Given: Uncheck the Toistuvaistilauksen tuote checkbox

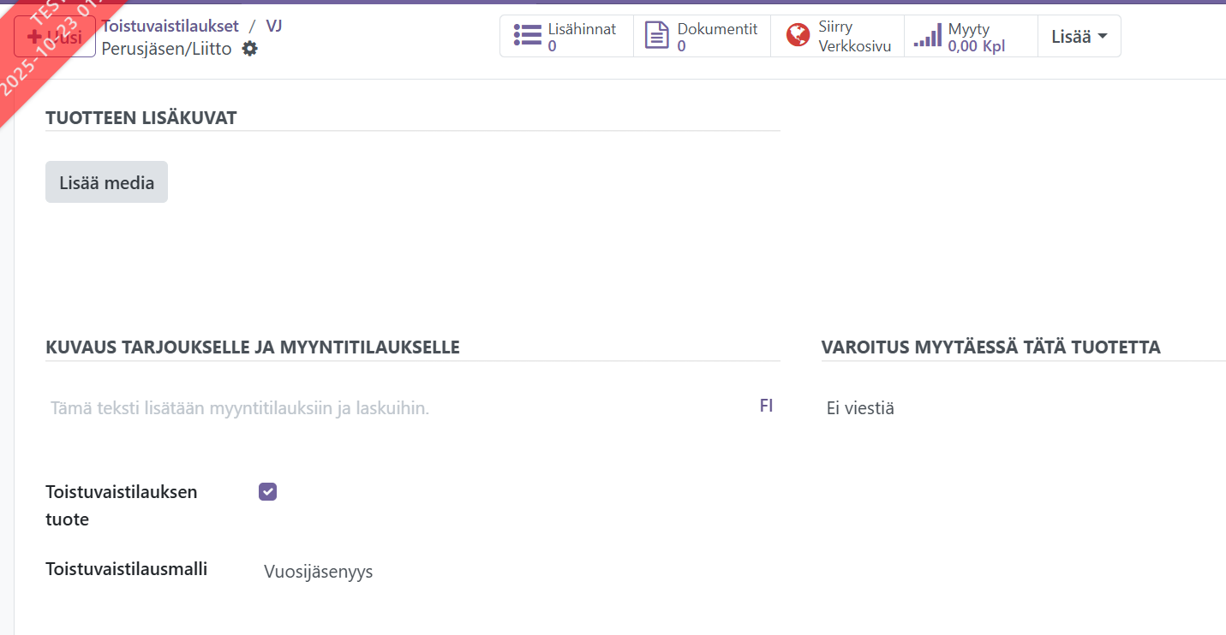Looking at the screenshot, I should coord(268,491).
